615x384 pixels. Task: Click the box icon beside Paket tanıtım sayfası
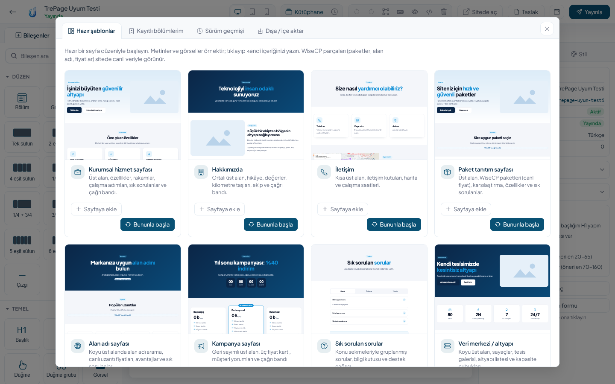(x=448, y=172)
